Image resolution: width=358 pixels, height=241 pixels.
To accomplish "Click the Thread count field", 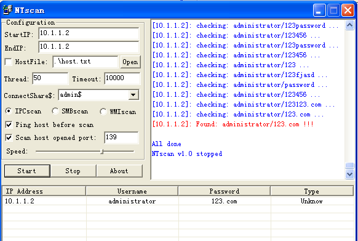I will tap(50, 78).
